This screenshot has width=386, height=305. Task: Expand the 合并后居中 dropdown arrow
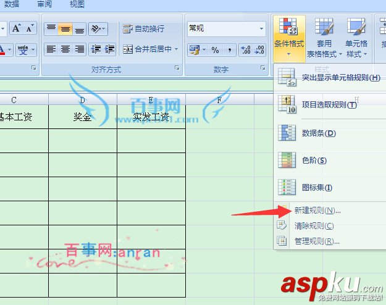pos(176,49)
